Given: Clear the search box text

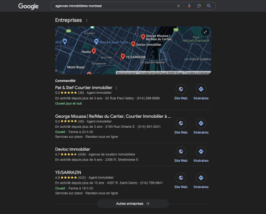Looking at the screenshot, I should coord(178,6).
